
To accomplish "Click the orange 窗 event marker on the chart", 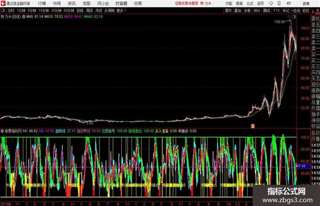I will [253, 126].
